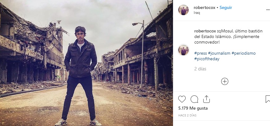The height and width of the screenshot is (126, 270).
Task: Follow the account with Seguir
Action: [x=226, y=7]
